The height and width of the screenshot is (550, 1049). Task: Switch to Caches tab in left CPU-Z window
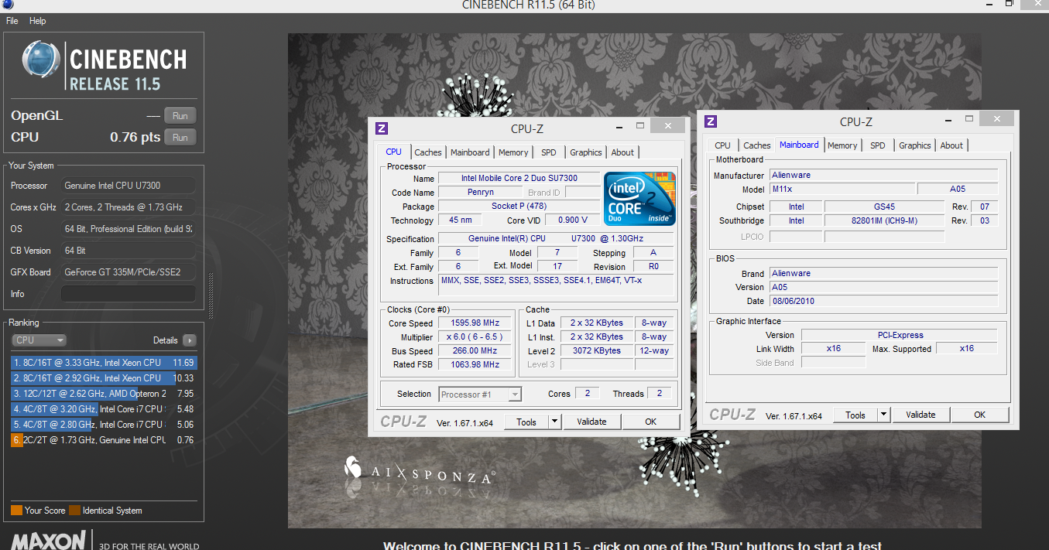point(427,152)
